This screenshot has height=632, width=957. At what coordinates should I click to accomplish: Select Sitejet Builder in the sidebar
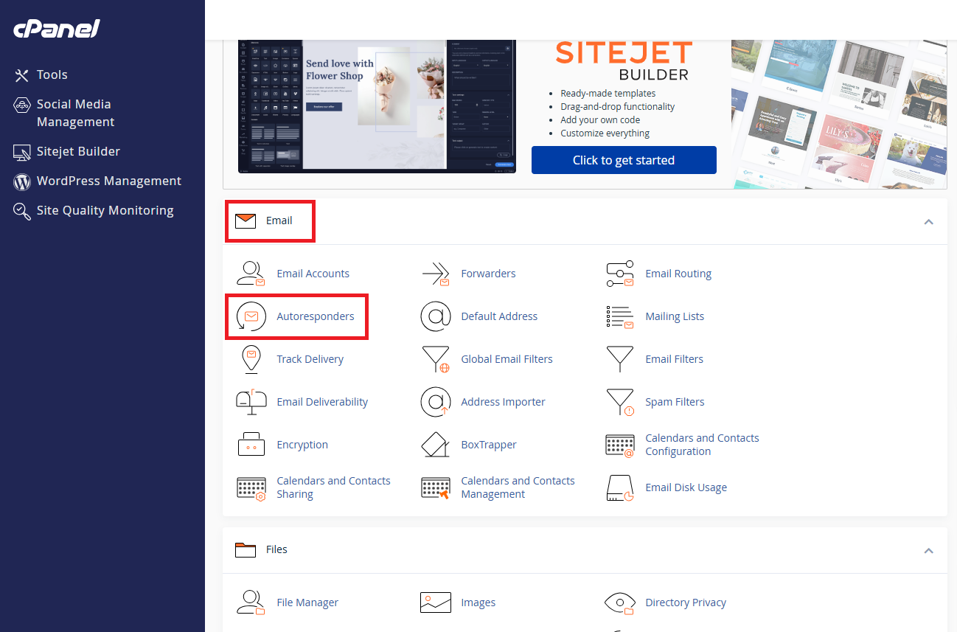point(78,152)
